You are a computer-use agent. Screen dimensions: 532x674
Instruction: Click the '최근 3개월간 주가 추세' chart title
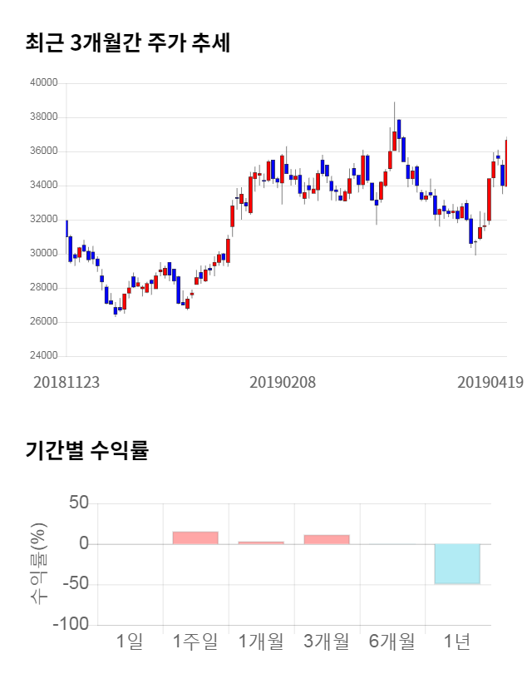pyautogui.click(x=127, y=43)
